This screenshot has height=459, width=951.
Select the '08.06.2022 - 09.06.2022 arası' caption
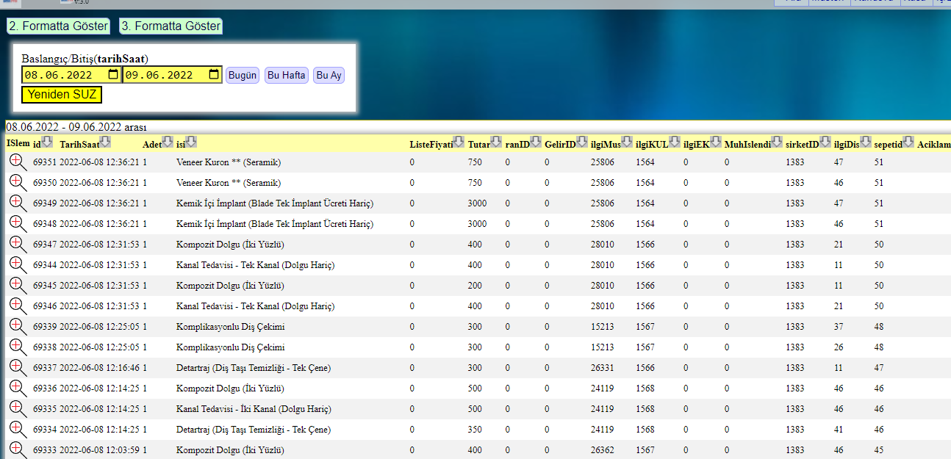[x=76, y=127]
